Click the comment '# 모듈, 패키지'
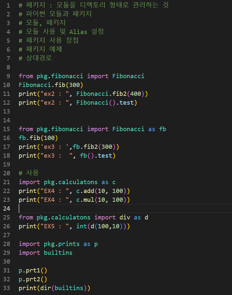The height and width of the screenshot is (295, 232). pos(42,23)
